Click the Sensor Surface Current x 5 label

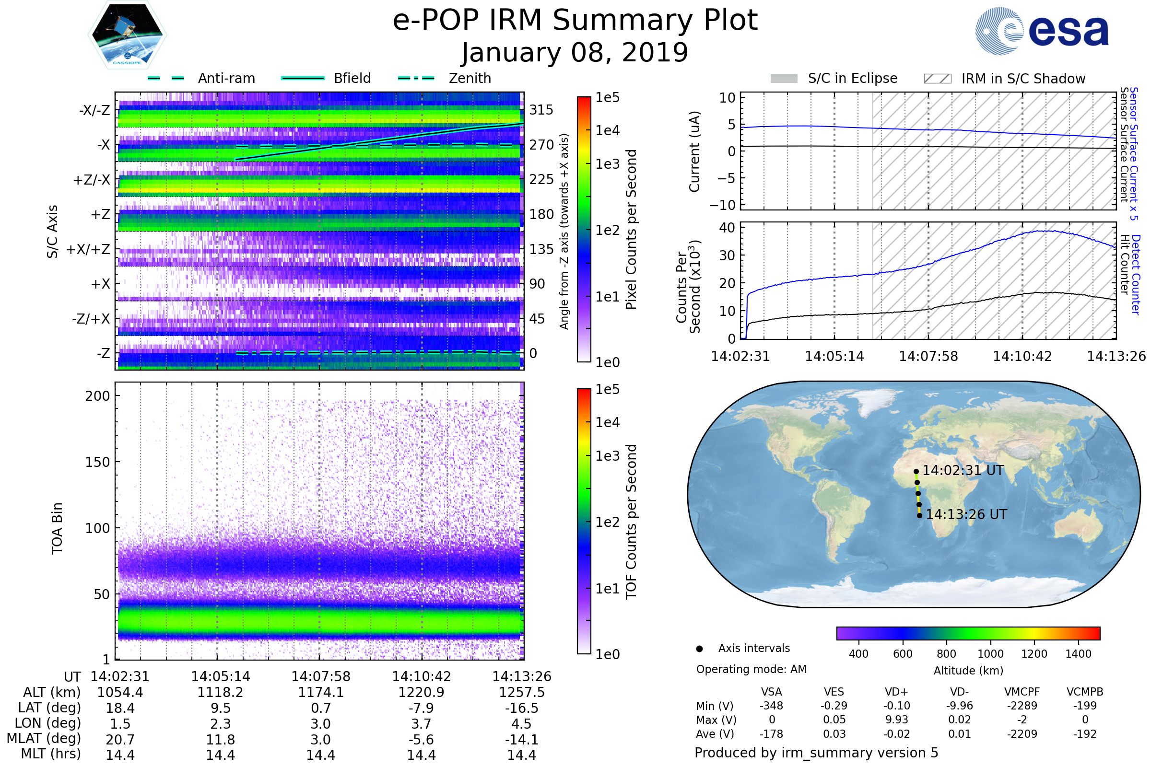click(1134, 153)
